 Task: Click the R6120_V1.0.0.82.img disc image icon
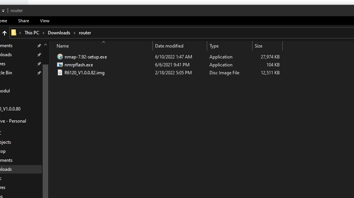60,73
